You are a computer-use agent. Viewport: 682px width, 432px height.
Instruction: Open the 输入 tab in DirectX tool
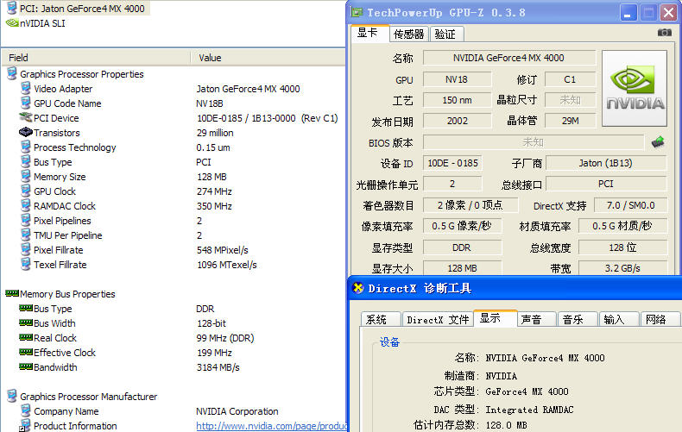click(619, 319)
